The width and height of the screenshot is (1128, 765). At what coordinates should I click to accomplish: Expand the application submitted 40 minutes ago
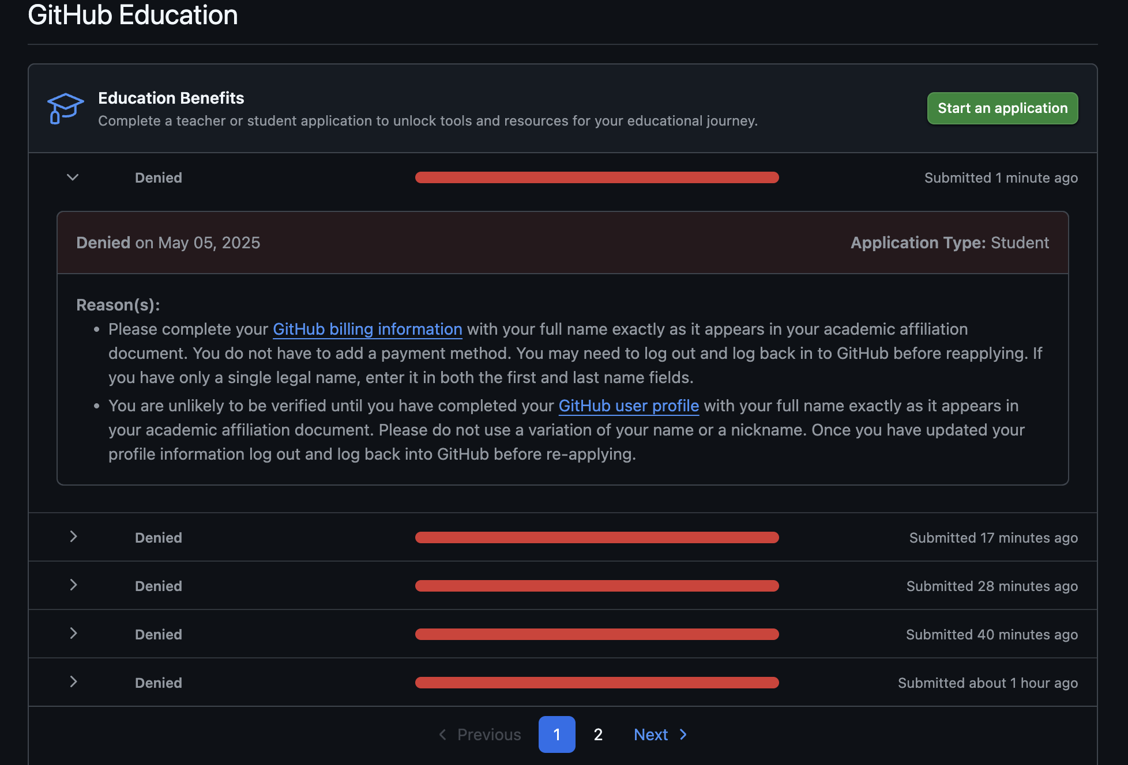click(73, 634)
